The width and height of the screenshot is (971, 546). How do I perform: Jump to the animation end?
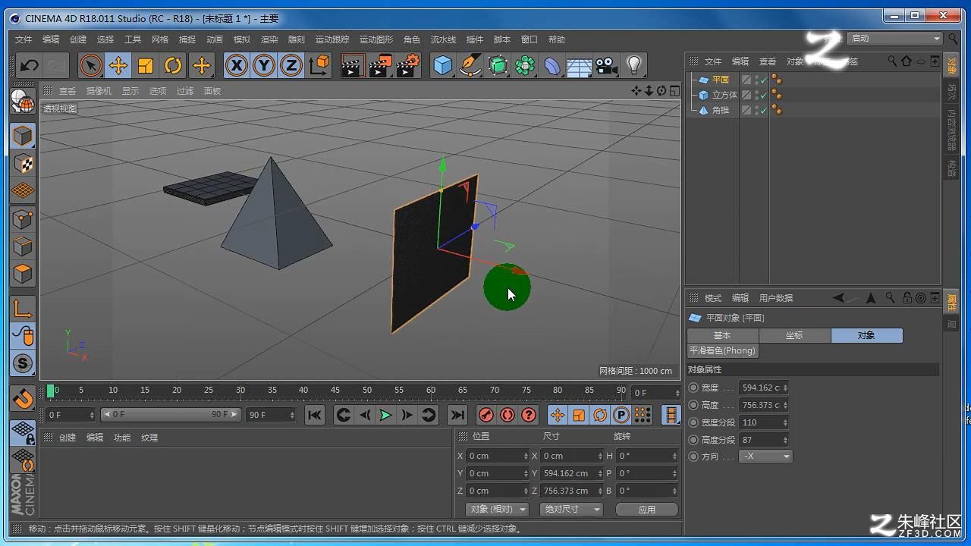click(x=457, y=415)
